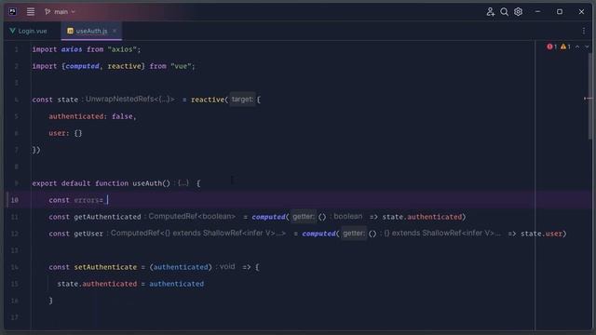Click '"axios"' string literal

point(122,49)
